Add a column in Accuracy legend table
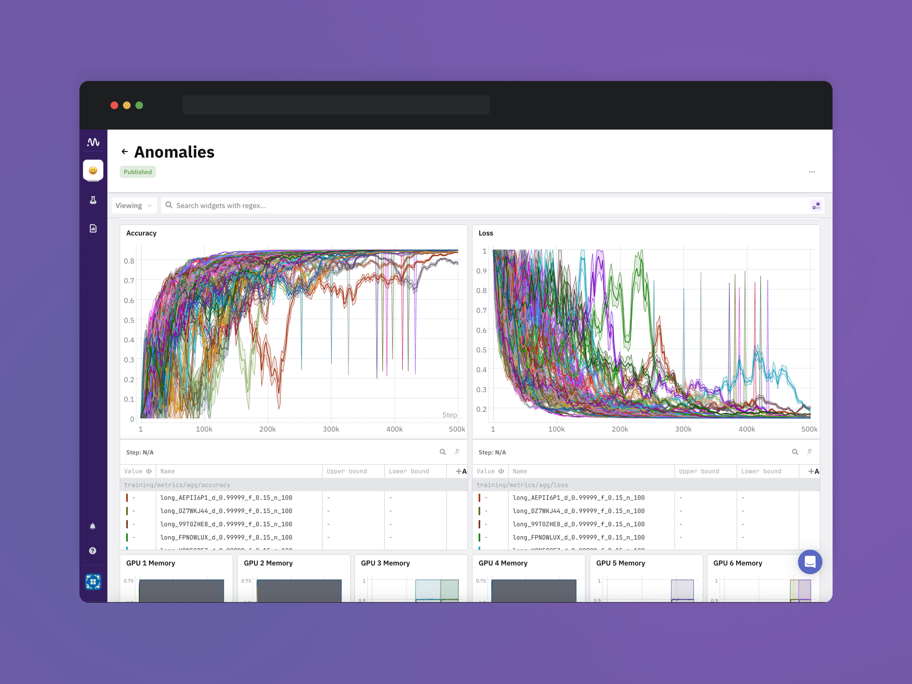 [460, 471]
